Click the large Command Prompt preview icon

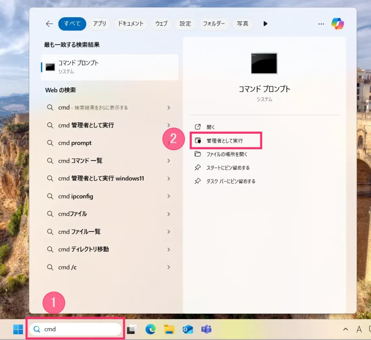pyautogui.click(x=264, y=63)
